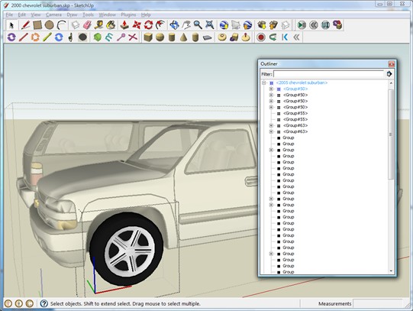Activate the Push/Pull tool

pyautogui.click(x=124, y=25)
